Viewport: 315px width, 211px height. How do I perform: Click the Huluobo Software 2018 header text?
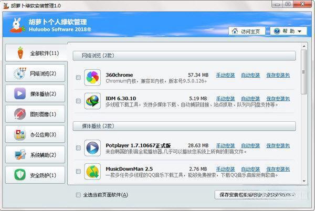click(x=60, y=29)
